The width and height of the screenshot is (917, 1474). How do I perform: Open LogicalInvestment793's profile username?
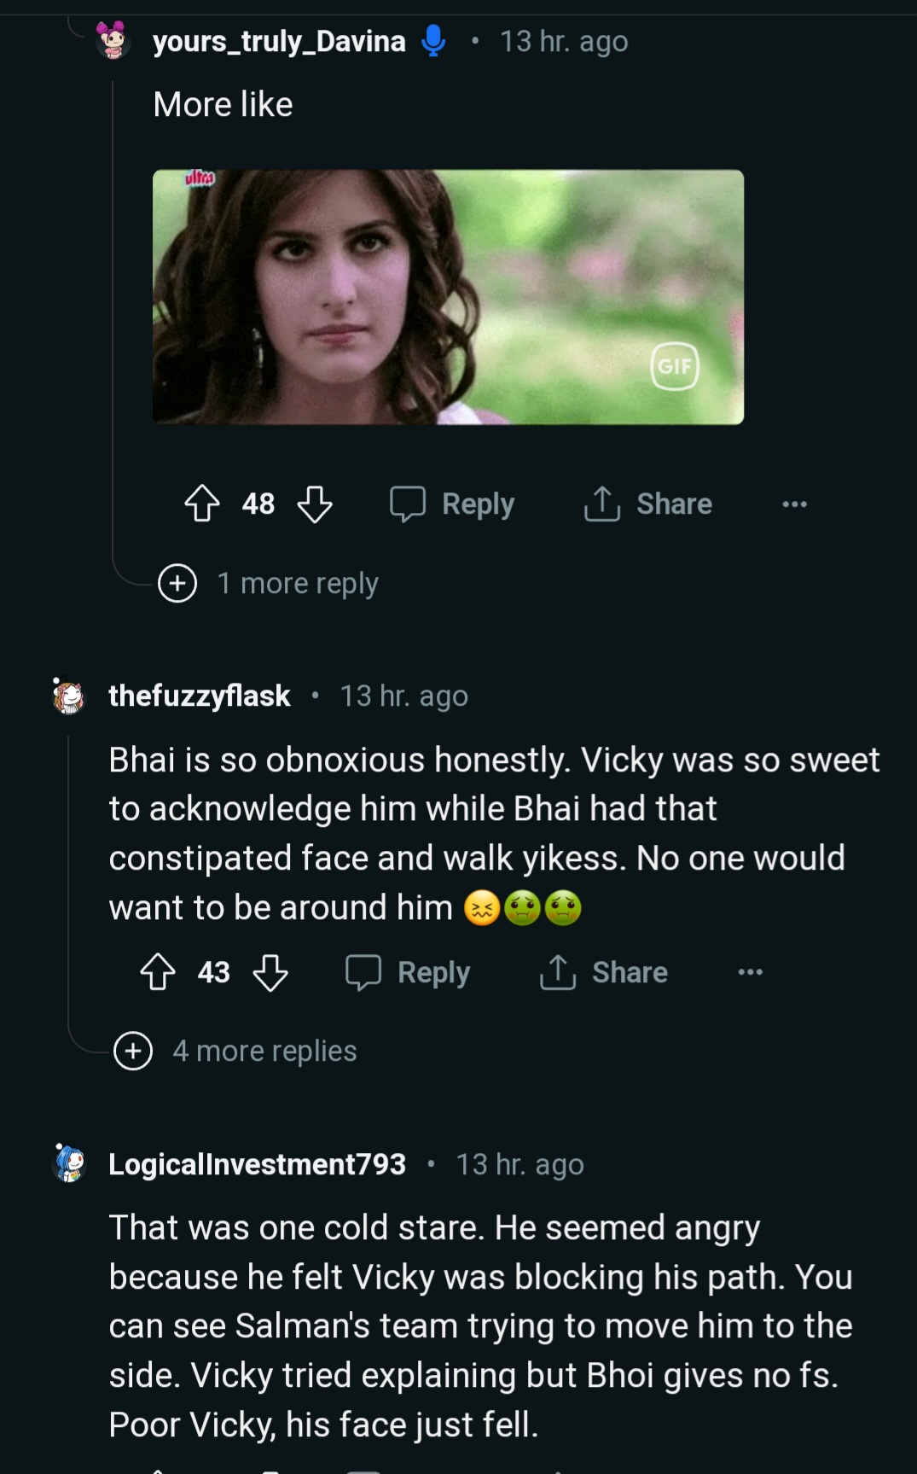tap(257, 1164)
